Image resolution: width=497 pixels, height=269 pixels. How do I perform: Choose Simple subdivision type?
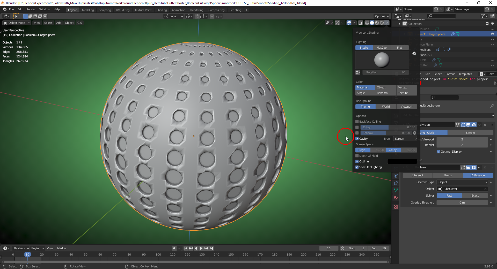tap(470, 133)
